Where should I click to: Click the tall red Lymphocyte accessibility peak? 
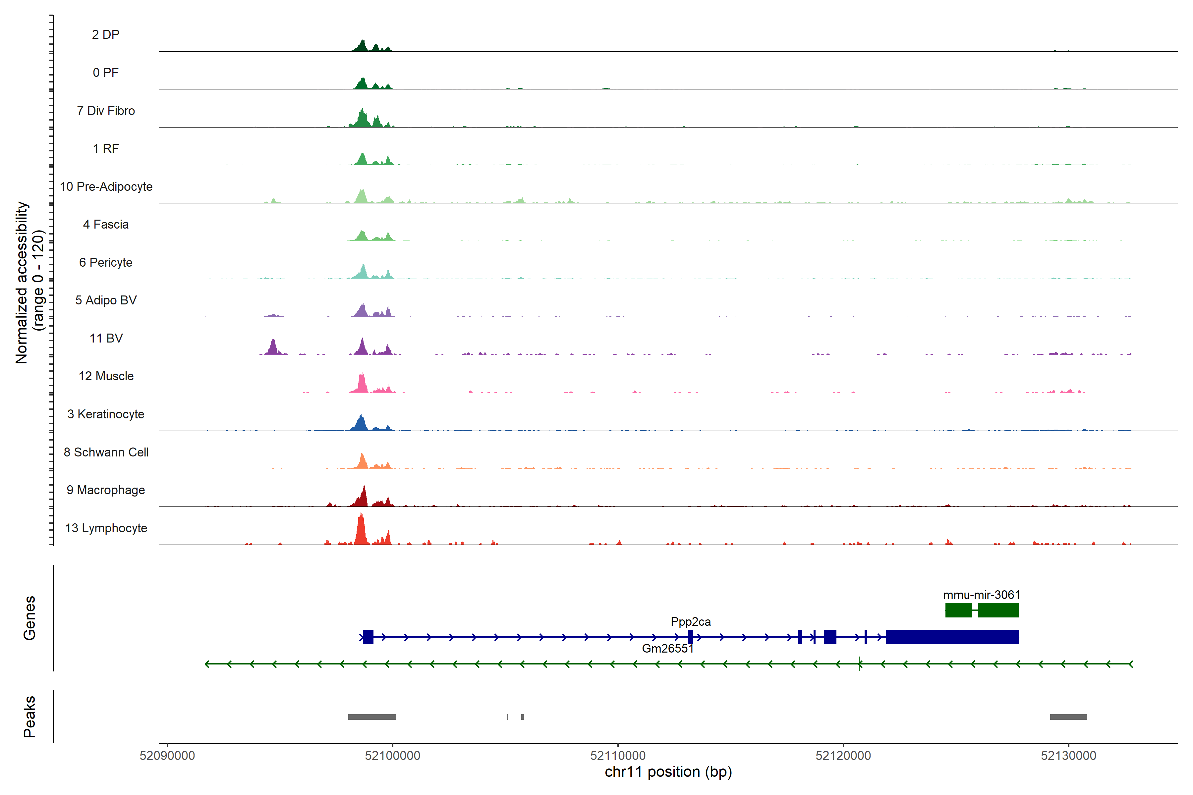361,530
